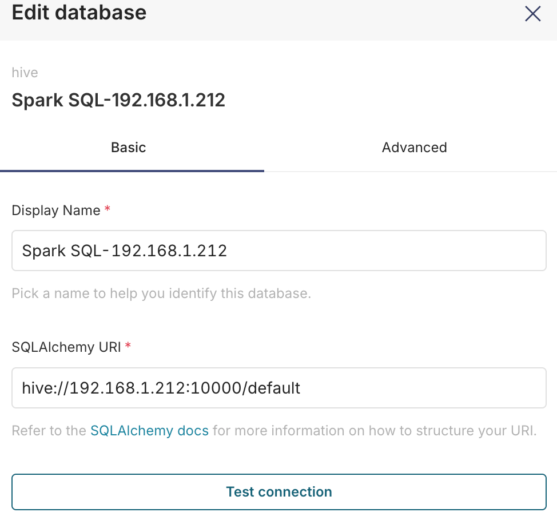Click the blue underline beneath the Basic tab
The width and height of the screenshot is (557, 524).
coord(132,170)
